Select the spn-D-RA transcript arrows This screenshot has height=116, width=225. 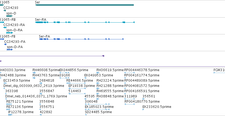10,33
